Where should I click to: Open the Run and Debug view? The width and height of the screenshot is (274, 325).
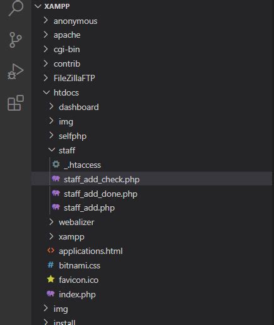[x=16, y=72]
